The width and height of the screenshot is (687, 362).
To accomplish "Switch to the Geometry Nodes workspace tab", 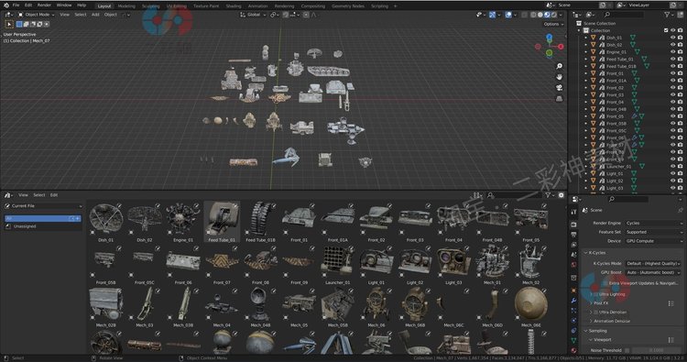I will click(348, 6).
